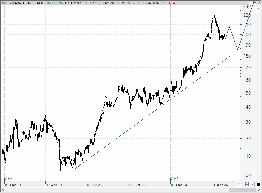
Task: Click the 190 price axis label
Action: click(x=247, y=45)
